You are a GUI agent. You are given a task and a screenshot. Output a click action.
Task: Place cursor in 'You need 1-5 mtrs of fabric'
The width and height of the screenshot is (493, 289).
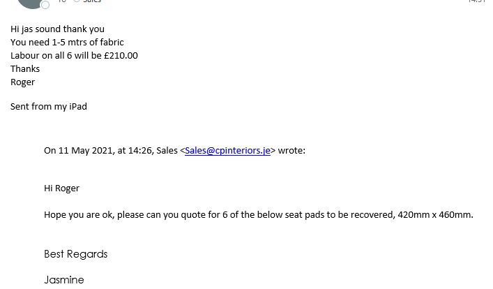pos(67,43)
